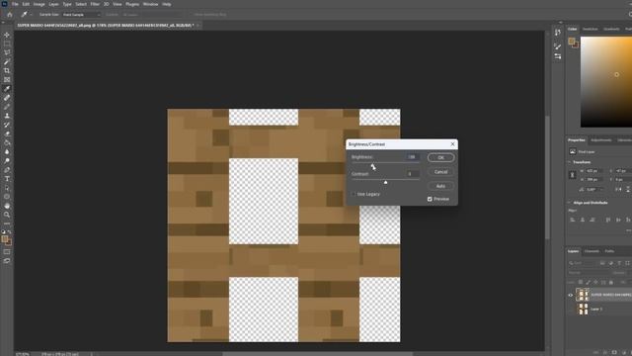Click Cancel in Brightness/Contrast dialog

pos(441,172)
